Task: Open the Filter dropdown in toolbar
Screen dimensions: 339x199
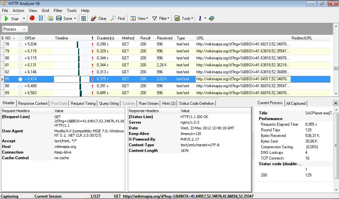Action: (x=161, y=19)
